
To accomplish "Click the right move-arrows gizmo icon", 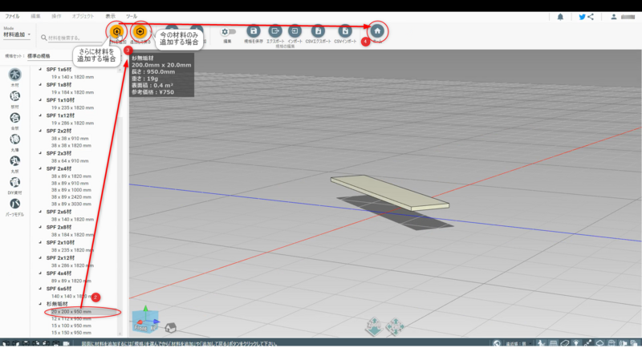I will 395,326.
